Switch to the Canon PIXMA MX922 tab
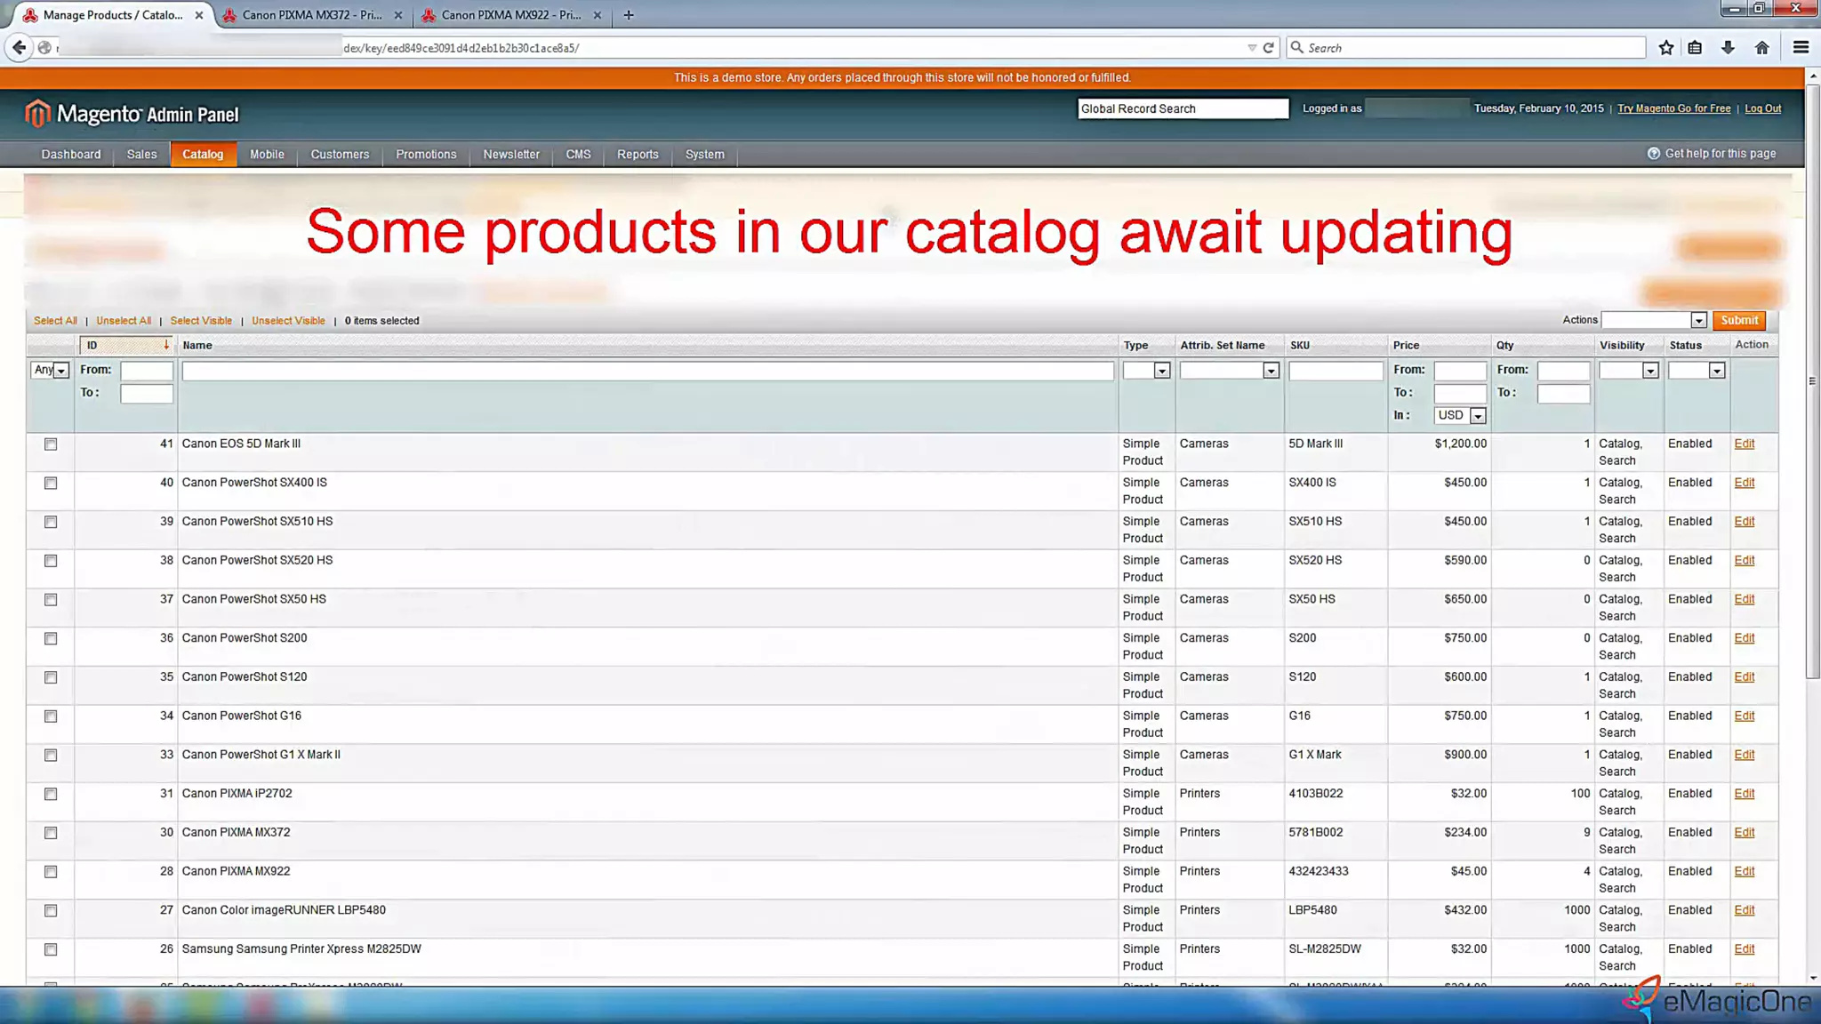The height and width of the screenshot is (1024, 1821). [x=509, y=15]
